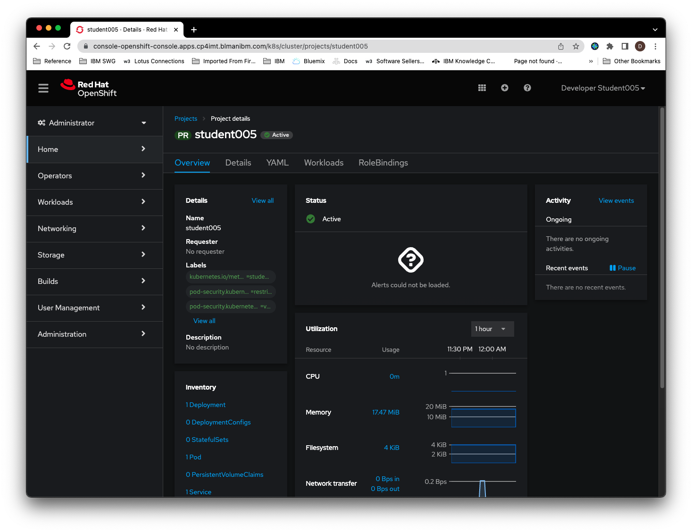Click the browser share icon
692x532 pixels.
[561, 46]
